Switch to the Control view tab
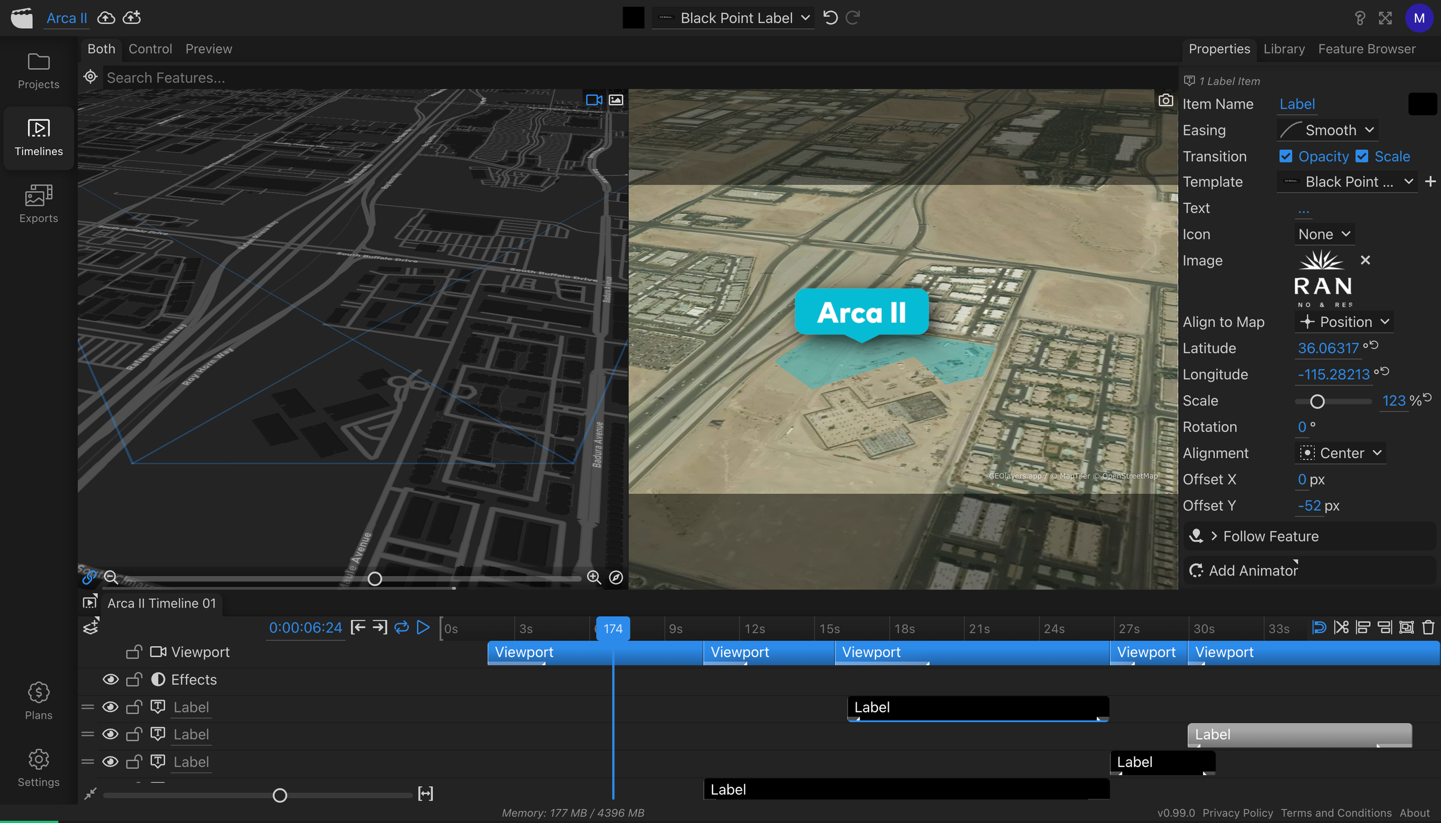This screenshot has height=823, width=1441. [150, 49]
